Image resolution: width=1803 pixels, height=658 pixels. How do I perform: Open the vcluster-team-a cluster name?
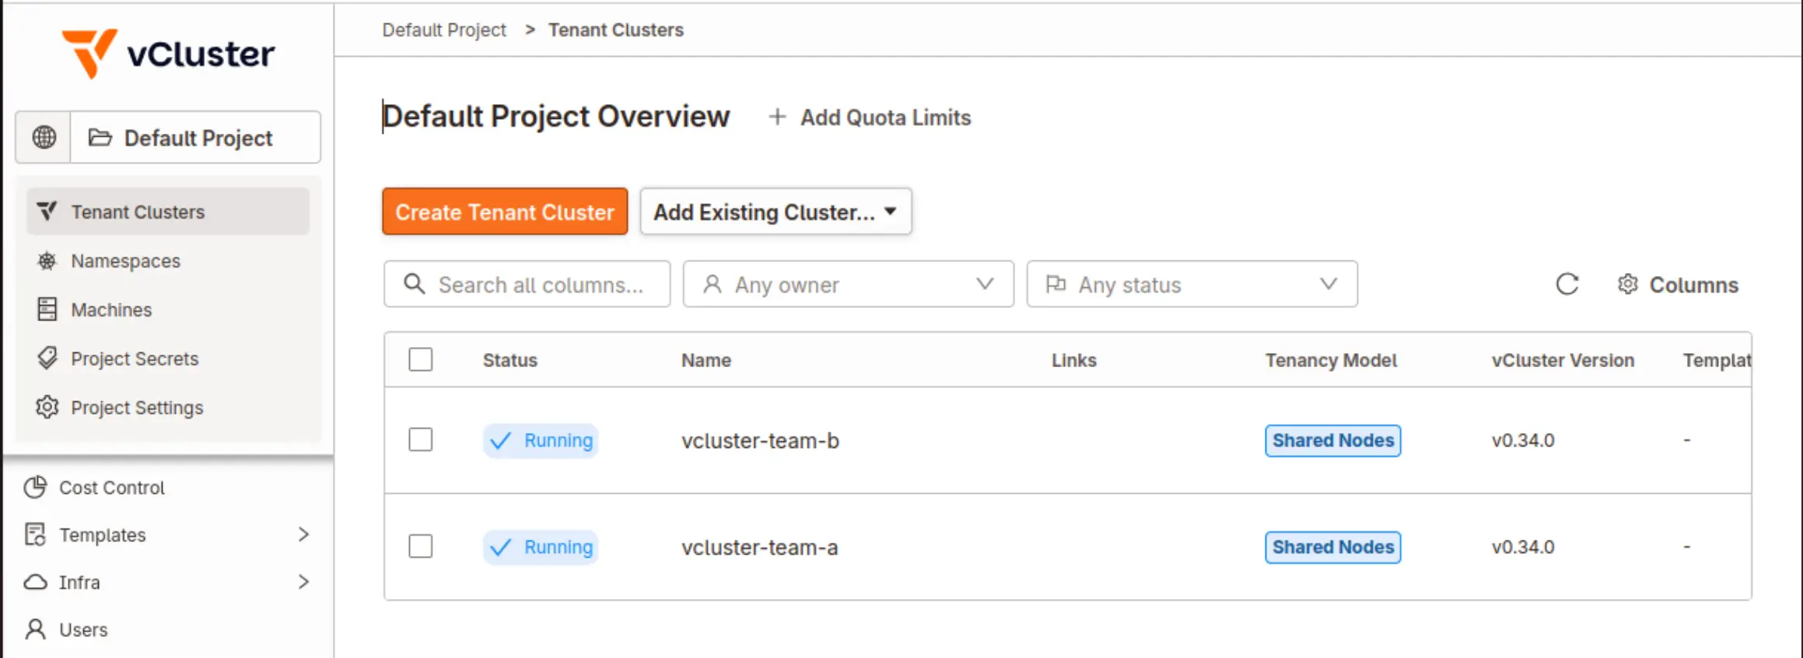[x=759, y=547]
